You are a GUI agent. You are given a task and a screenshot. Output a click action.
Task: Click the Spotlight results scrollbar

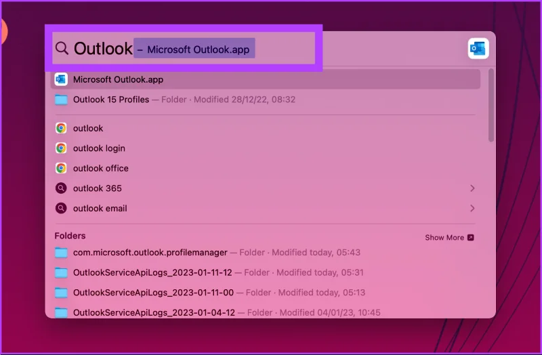pos(491,106)
